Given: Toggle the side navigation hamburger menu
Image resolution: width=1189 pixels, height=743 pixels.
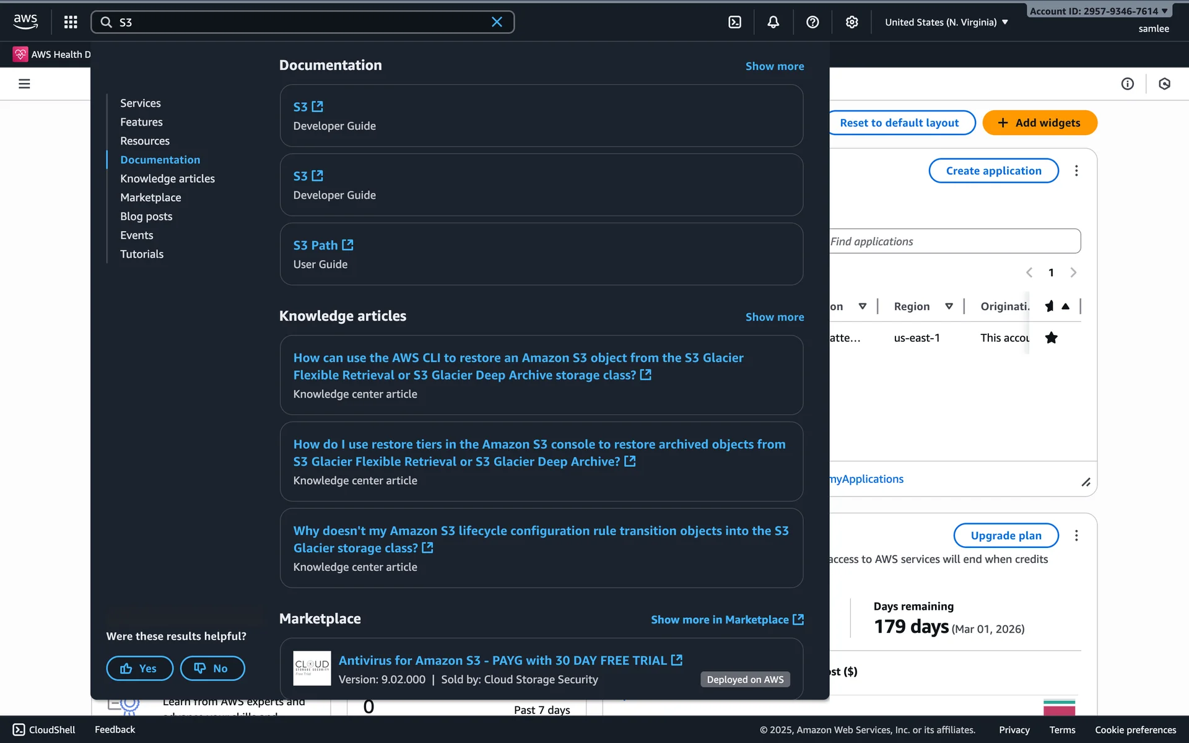Looking at the screenshot, I should [x=24, y=84].
